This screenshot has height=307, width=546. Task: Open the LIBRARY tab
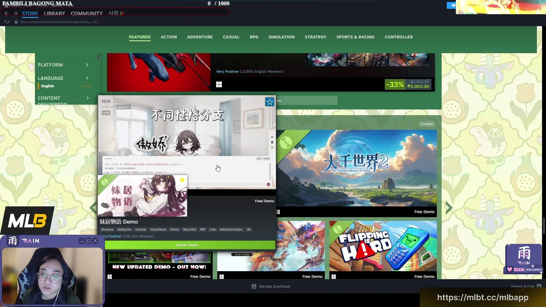pyautogui.click(x=55, y=13)
